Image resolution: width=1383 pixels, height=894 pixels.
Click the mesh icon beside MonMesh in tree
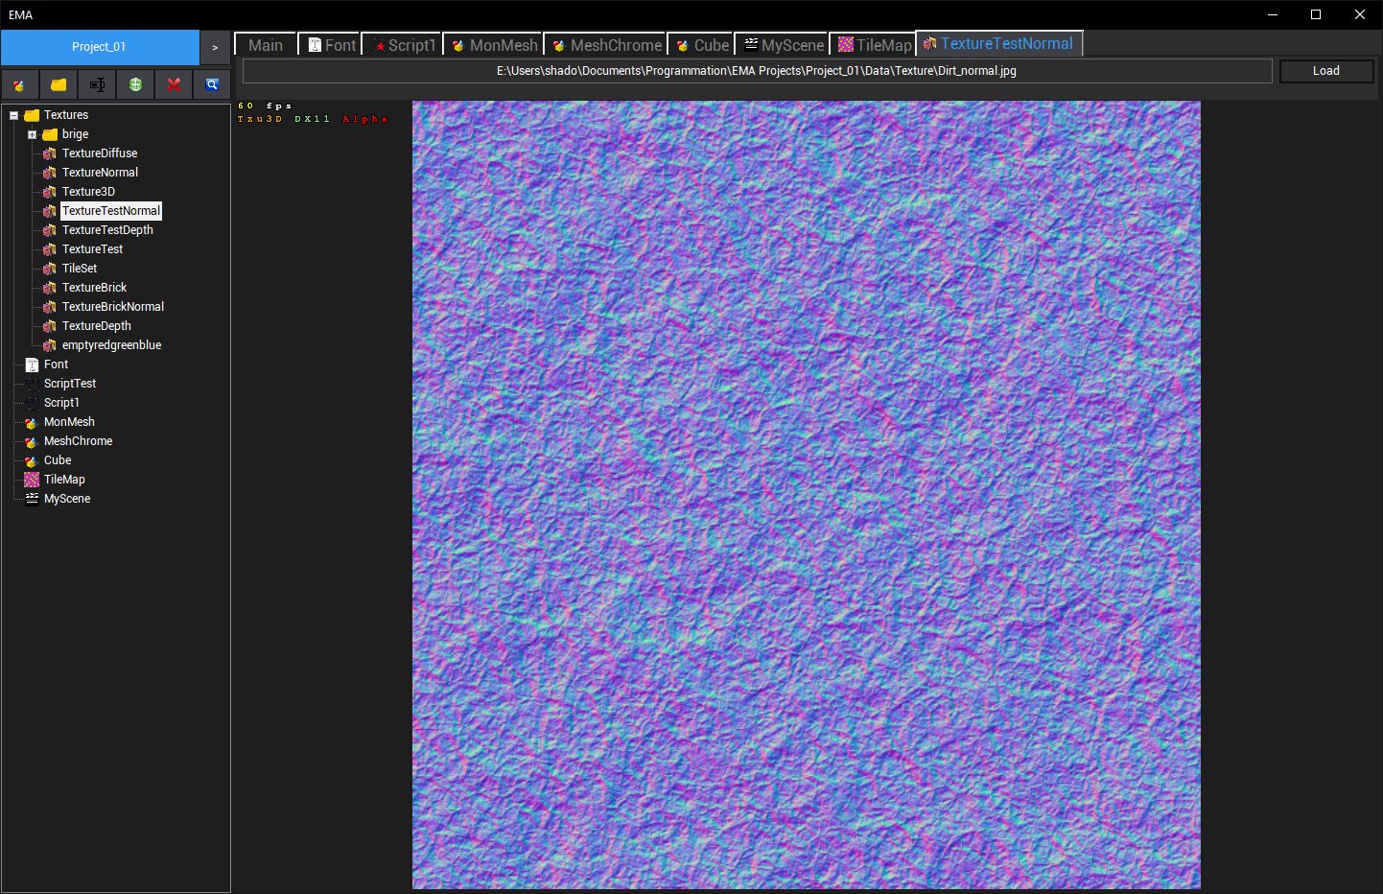32,422
